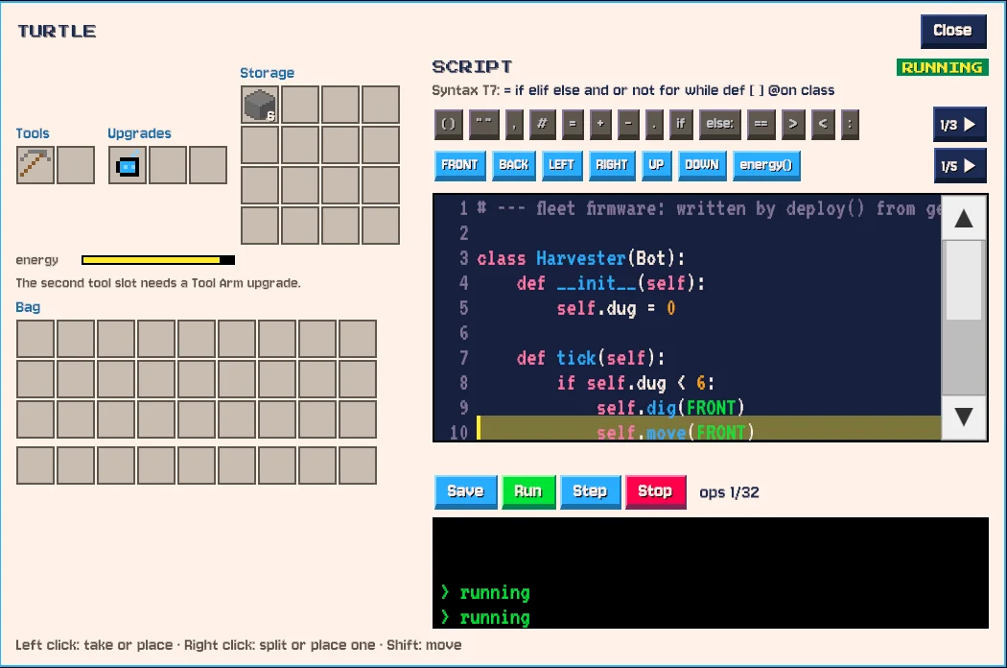Viewport: 1007px width, 668px height.
Task: Insert the colon snippet
Action: click(x=849, y=124)
